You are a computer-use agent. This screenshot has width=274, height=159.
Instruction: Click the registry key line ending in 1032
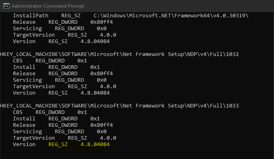click(119, 54)
